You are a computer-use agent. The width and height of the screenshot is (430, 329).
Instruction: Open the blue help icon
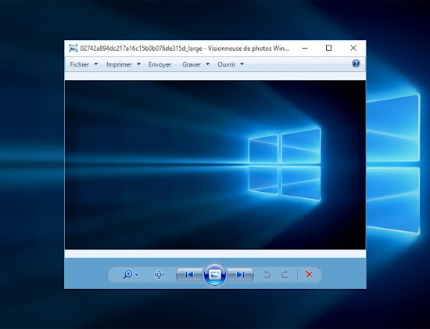356,63
